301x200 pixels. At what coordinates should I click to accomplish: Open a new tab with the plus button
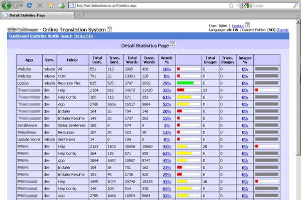pyautogui.click(x=79, y=15)
